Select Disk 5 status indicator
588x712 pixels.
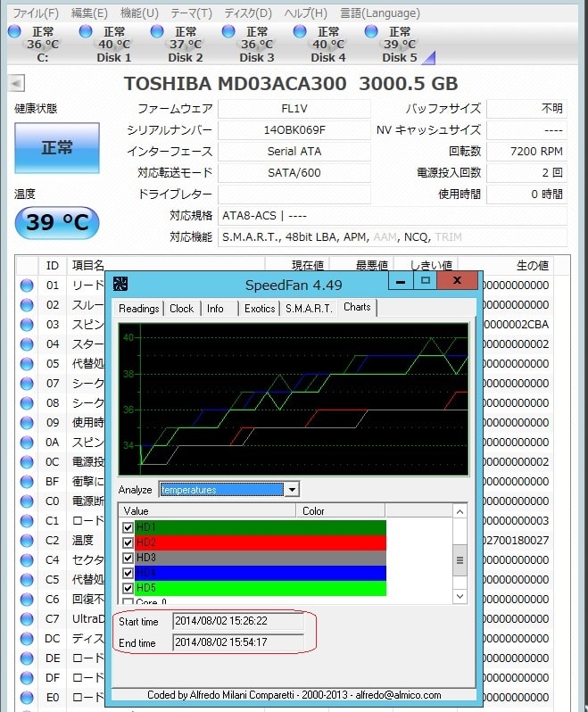[x=371, y=32]
